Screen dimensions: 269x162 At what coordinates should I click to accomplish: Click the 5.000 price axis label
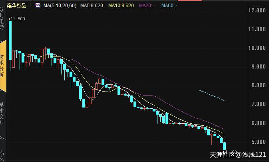(257, 142)
